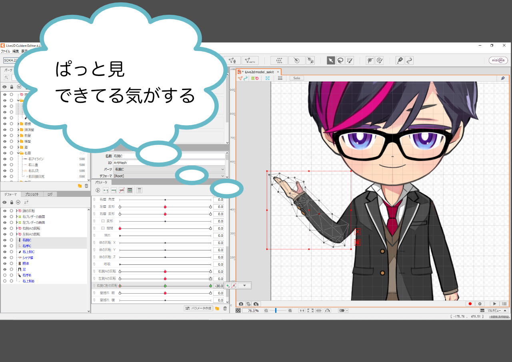The height and width of the screenshot is (362, 512).
Task: Click the glue tool icon
Action: (310, 60)
